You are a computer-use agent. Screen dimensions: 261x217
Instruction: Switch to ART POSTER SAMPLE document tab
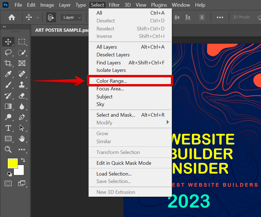(61, 30)
